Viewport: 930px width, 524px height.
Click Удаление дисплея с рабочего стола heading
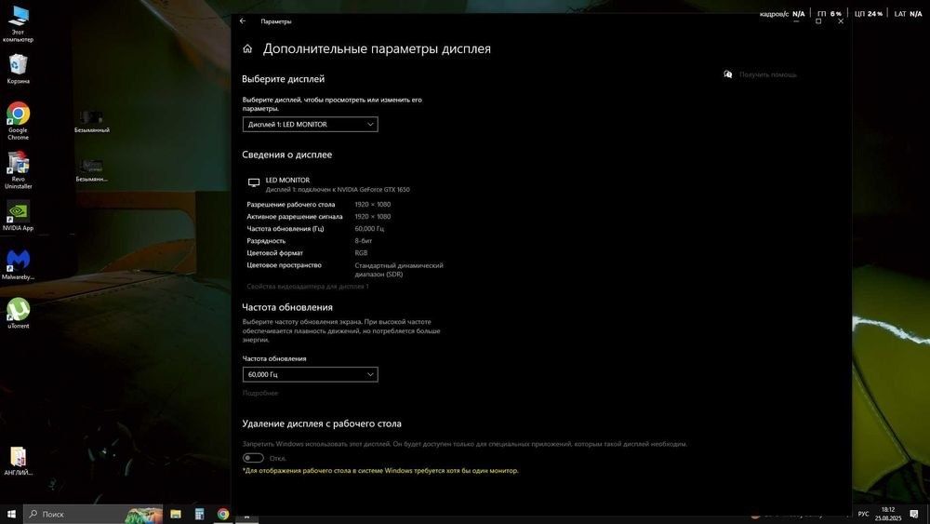coord(322,423)
